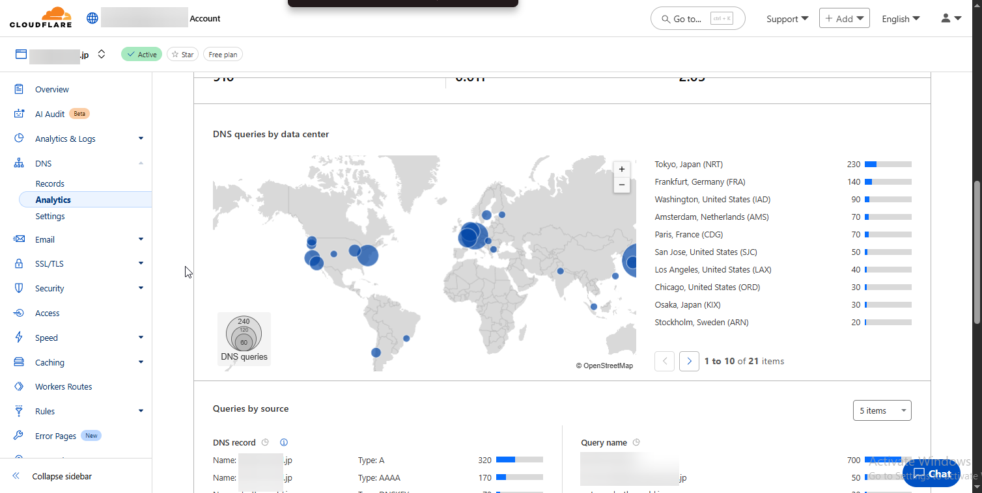Toggle the Star button for the domain

(x=182, y=55)
